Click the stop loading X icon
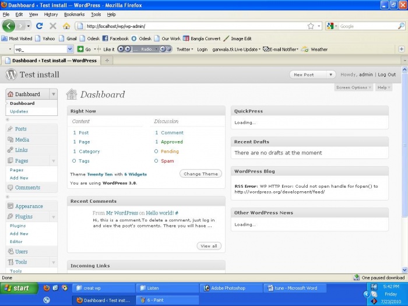This screenshot has height=306, width=408. 53,26
